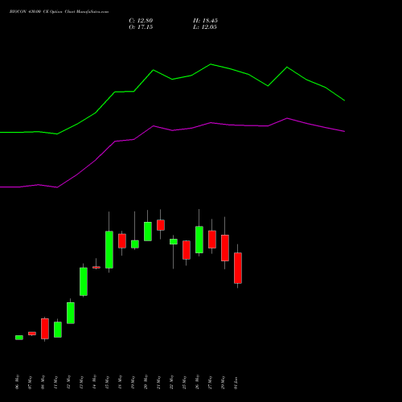Click the last red candlestick for 01 Jun
Viewport: 402px width, 402px height.
click(x=238, y=268)
